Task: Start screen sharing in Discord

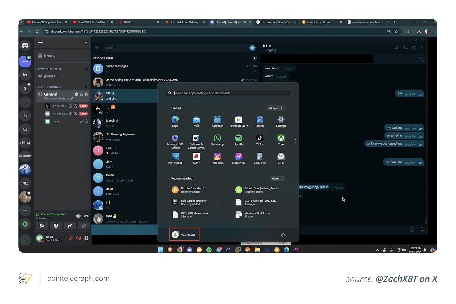Action: 56,226
